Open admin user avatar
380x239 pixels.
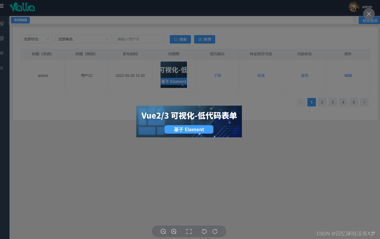(354, 7)
